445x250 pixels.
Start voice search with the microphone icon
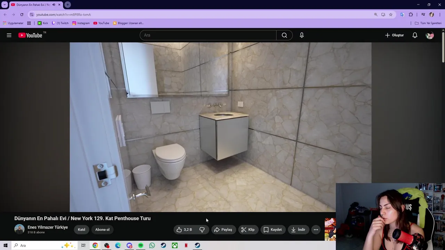click(302, 35)
